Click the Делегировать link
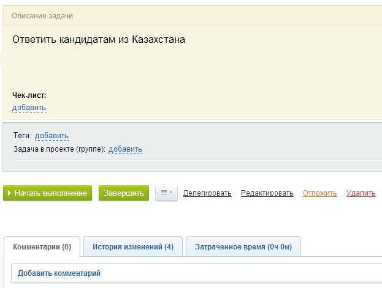This screenshot has width=382, height=288. click(x=207, y=193)
